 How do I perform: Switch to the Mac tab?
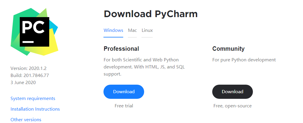pyautogui.click(x=132, y=30)
